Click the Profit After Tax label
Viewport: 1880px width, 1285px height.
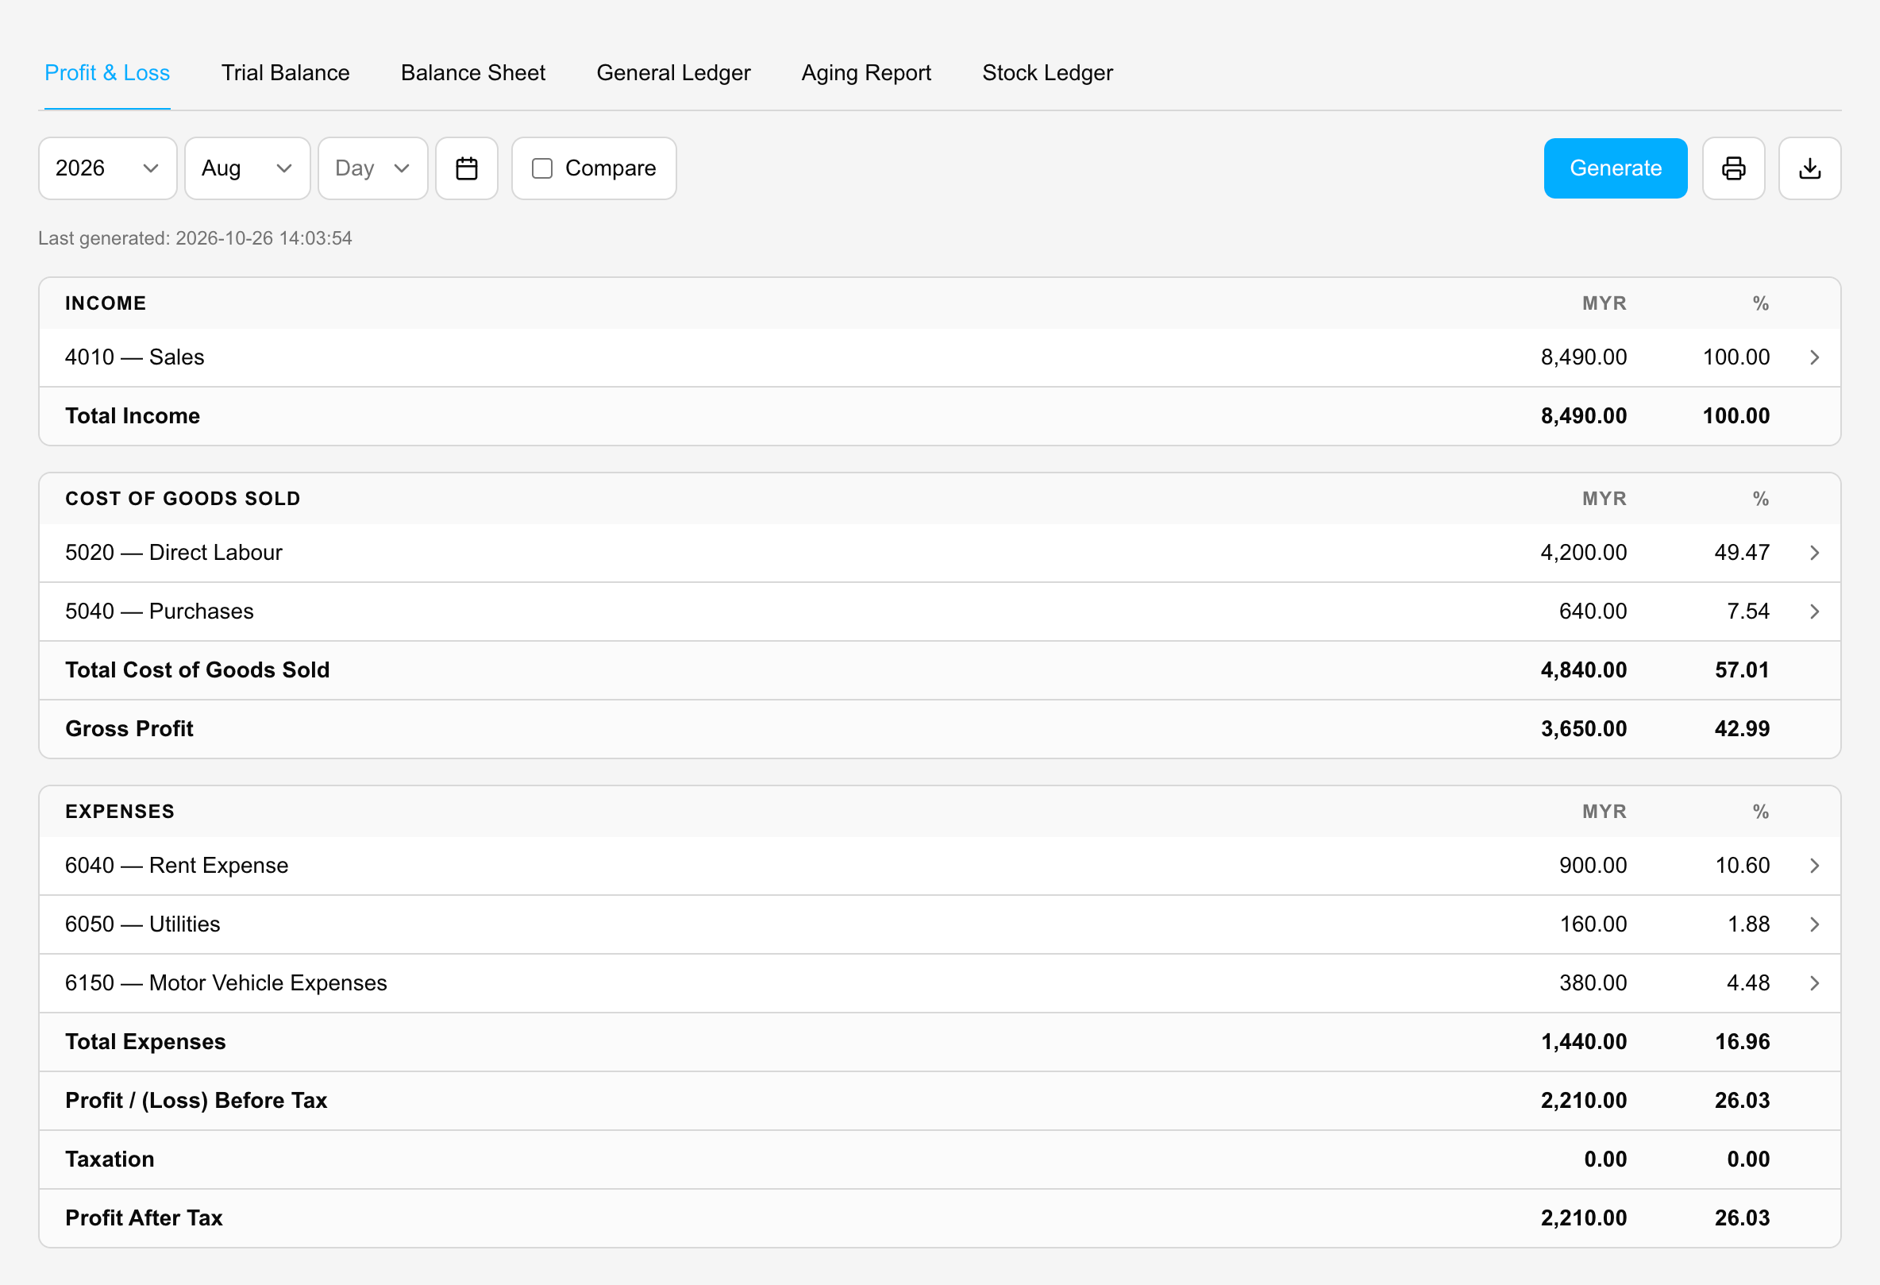(x=144, y=1218)
